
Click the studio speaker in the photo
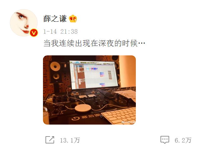(x=56, y=72)
